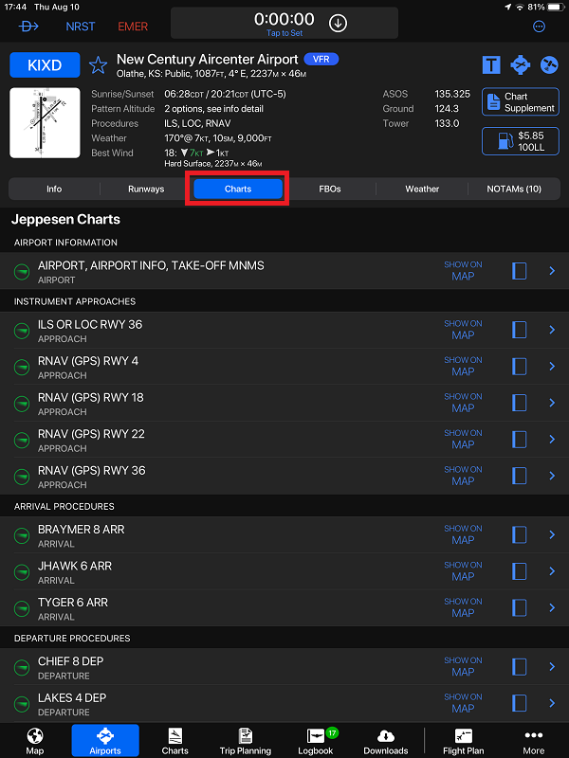Open the NRST nearest airports list
The height and width of the screenshot is (758, 569).
[x=81, y=27]
